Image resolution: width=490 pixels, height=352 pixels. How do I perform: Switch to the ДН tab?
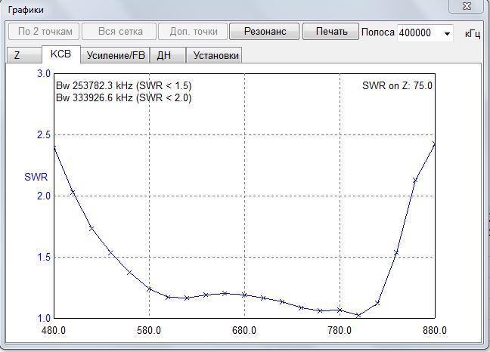(168, 56)
